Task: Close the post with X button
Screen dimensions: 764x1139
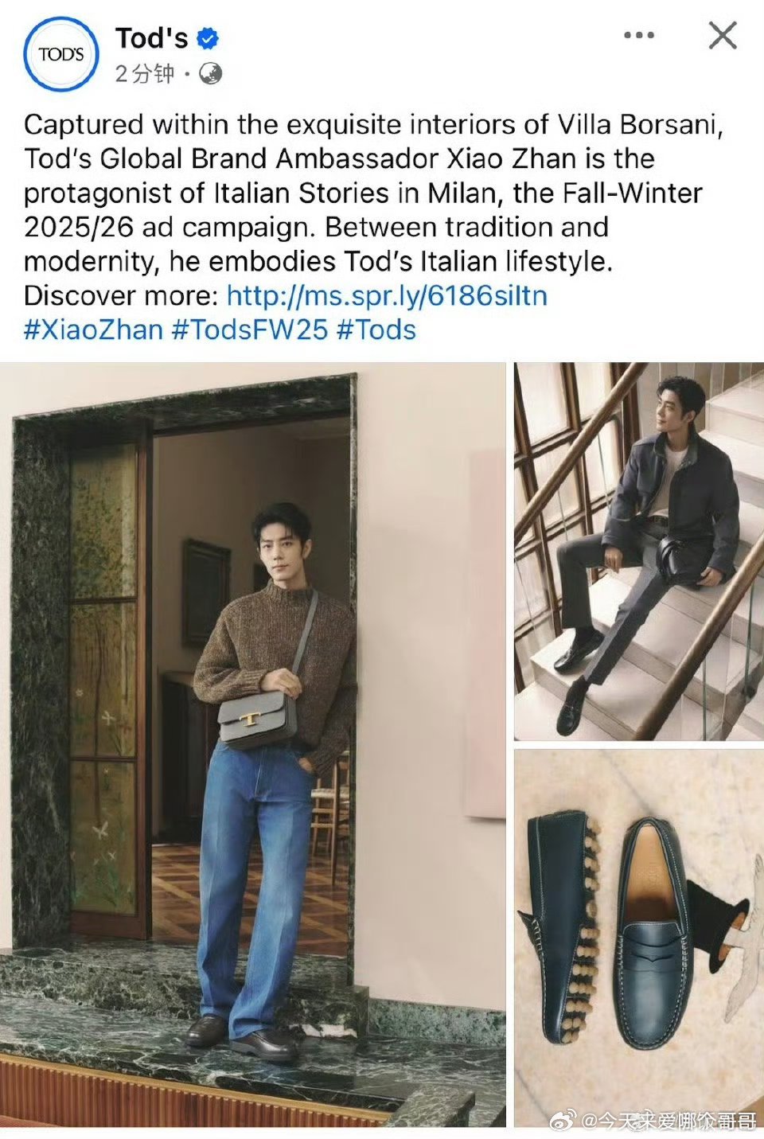Action: click(x=723, y=36)
